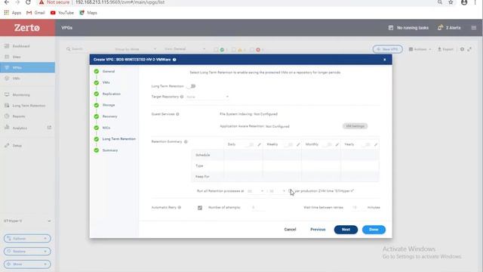This screenshot has width=483, height=272.
Task: Click the Done button
Action: coord(374,230)
